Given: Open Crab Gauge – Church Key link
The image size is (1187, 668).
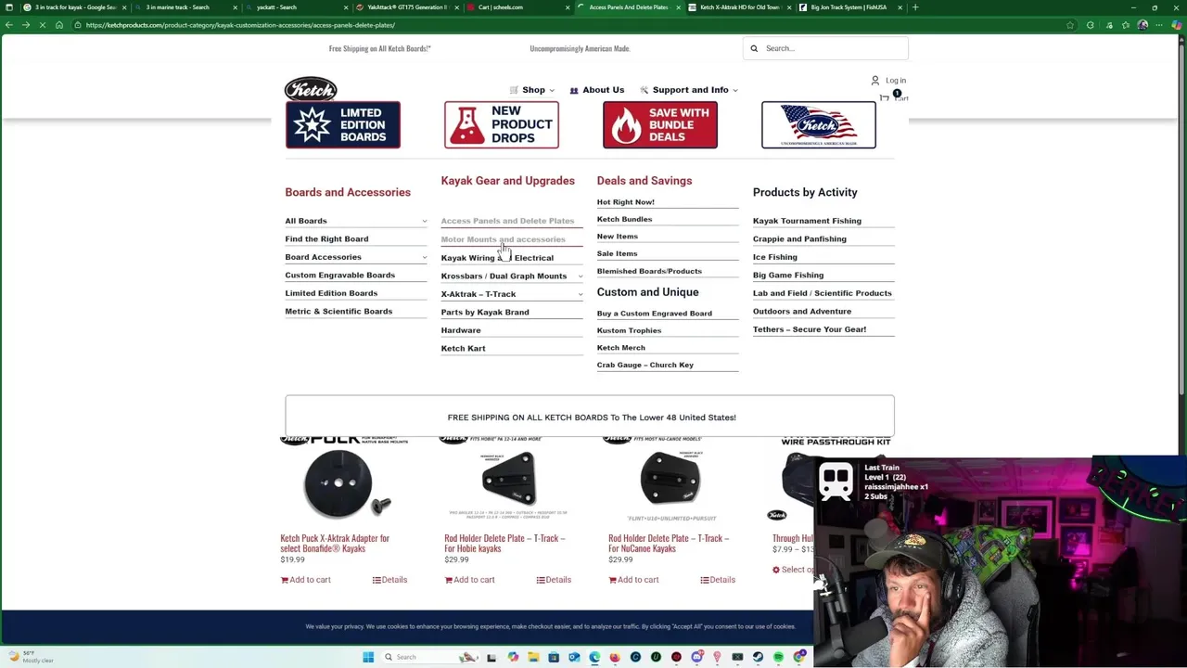Looking at the screenshot, I should (x=645, y=365).
